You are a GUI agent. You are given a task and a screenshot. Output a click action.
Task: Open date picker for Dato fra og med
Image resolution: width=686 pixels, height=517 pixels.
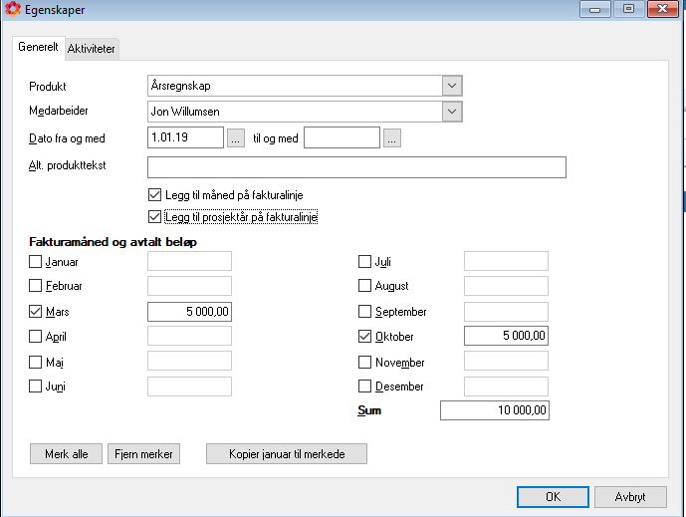pyautogui.click(x=236, y=138)
